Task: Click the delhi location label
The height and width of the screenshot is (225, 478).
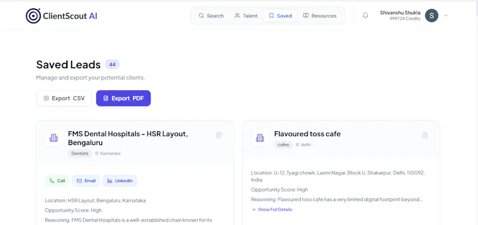Action: click(303, 144)
